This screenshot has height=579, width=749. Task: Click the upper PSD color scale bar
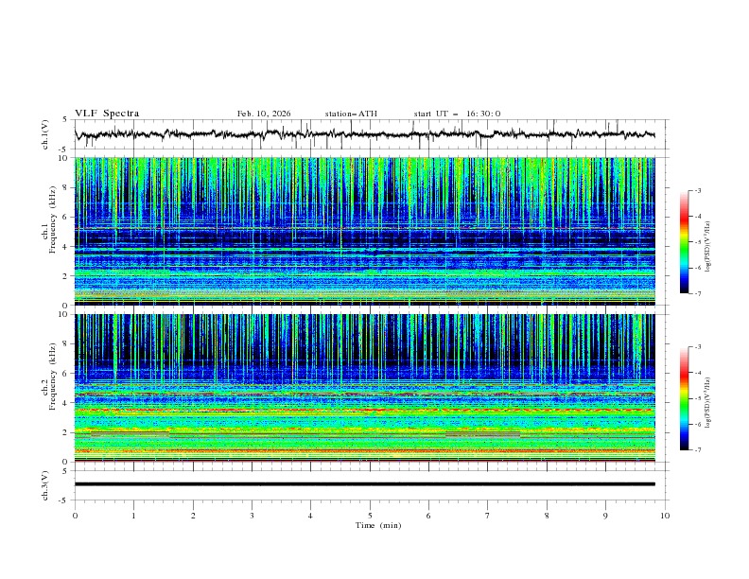point(685,242)
